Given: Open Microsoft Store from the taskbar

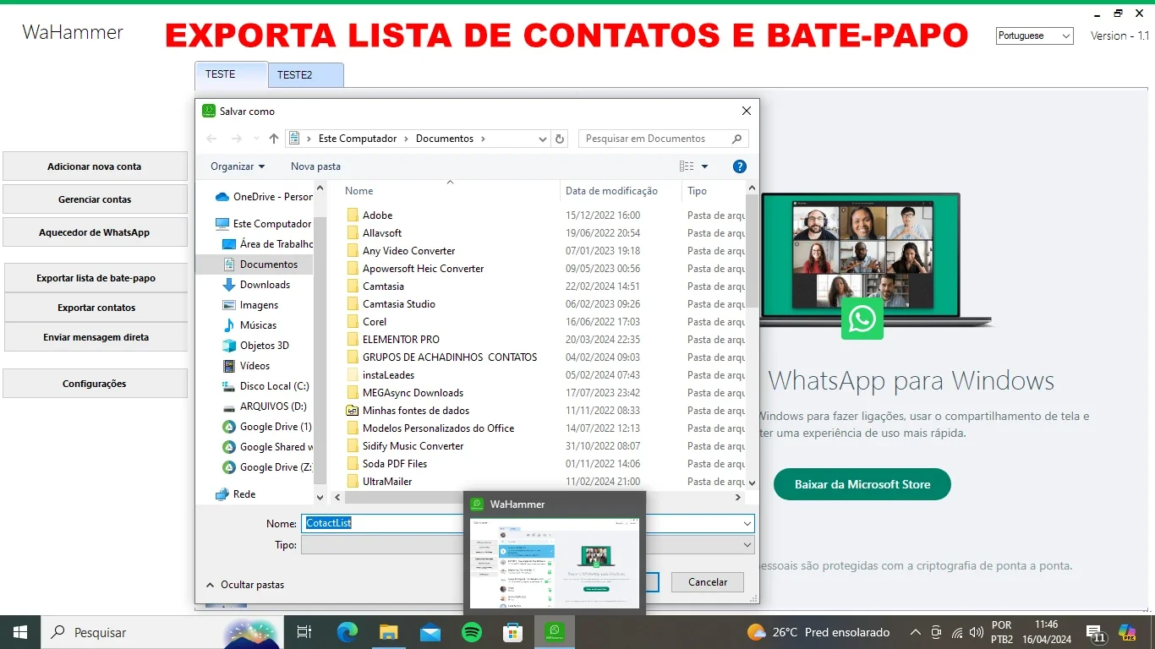Looking at the screenshot, I should [512, 632].
